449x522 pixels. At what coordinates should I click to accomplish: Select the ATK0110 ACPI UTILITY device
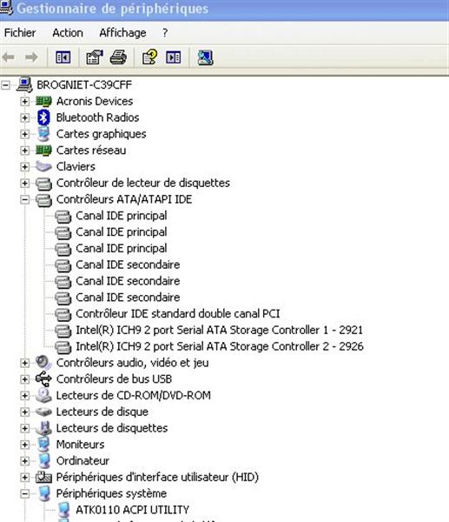132,510
